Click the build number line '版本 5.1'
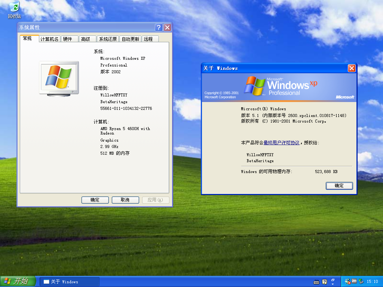Screen dimensions: 383x287 coord(294,115)
